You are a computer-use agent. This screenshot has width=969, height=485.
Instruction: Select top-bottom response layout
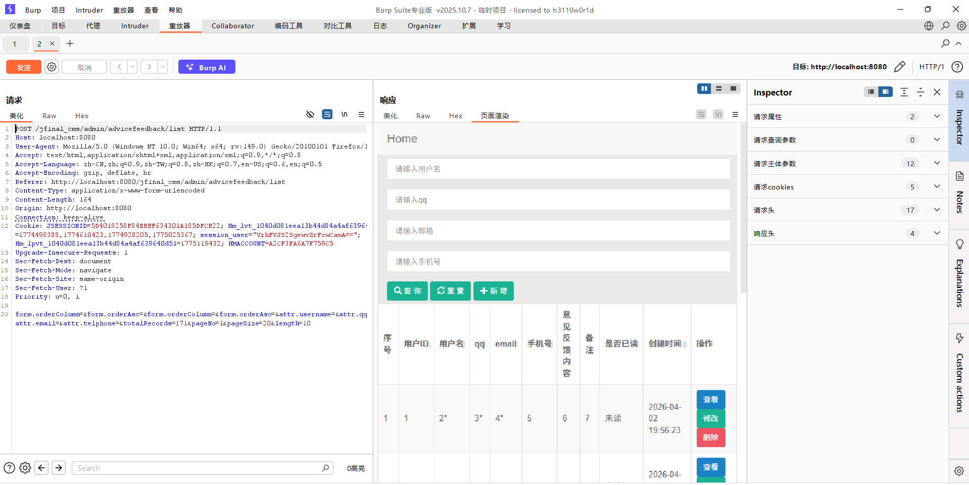point(719,89)
